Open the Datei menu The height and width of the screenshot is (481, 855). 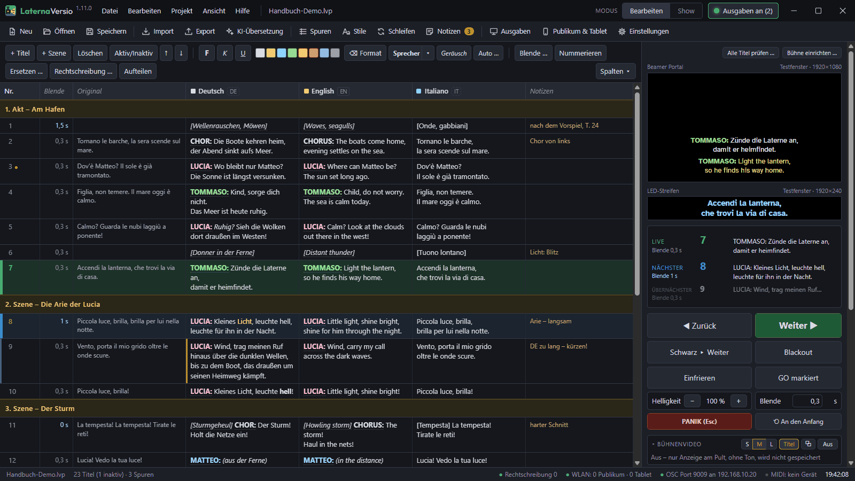(110, 11)
